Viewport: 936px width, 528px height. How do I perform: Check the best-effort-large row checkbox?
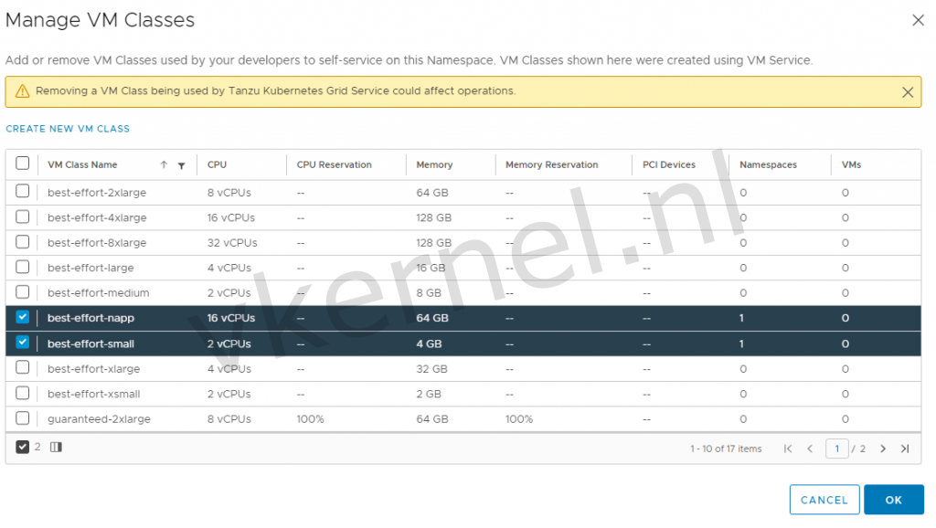point(23,267)
